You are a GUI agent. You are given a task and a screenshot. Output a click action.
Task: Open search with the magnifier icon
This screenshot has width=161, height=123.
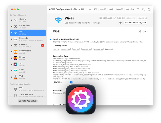(x=144, y=9)
